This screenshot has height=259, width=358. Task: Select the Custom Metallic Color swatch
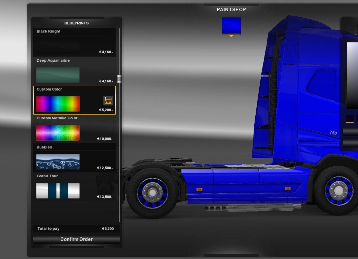pyautogui.click(x=58, y=133)
